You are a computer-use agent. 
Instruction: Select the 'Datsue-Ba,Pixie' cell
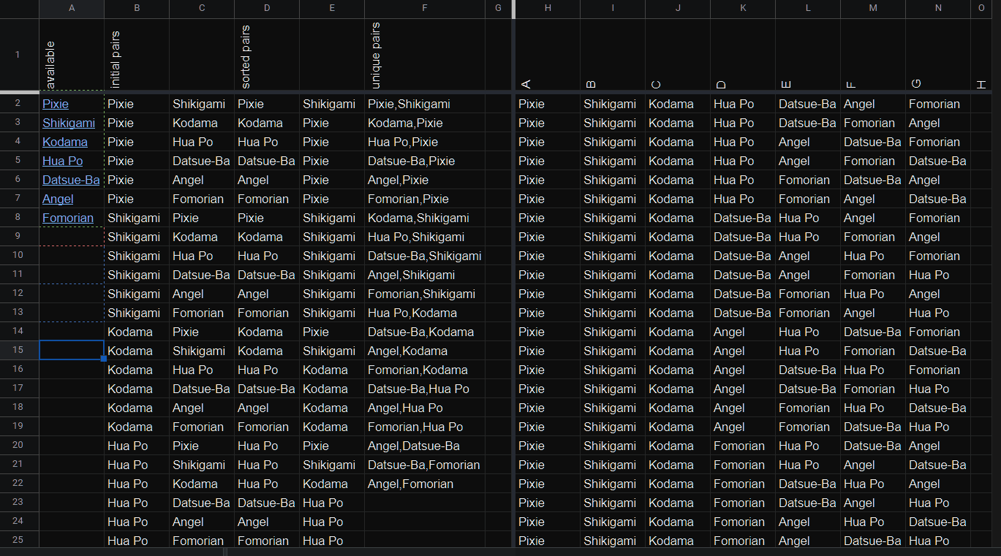tap(425, 161)
